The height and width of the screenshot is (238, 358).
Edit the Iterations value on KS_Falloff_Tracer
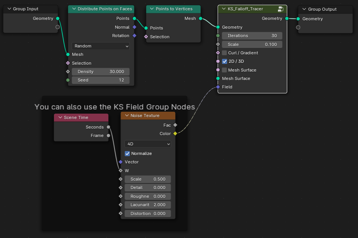(252, 36)
